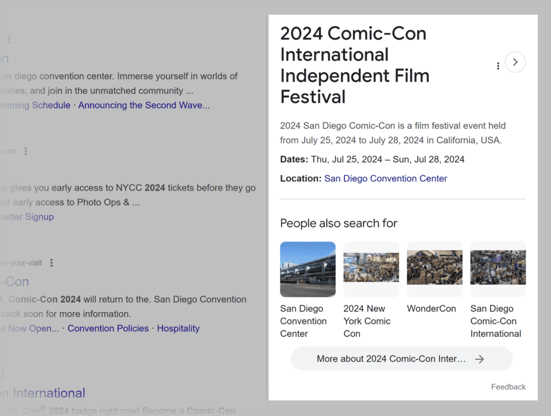
Task: Select the San Diego Convention Center thumbnail
Action: [x=308, y=269]
